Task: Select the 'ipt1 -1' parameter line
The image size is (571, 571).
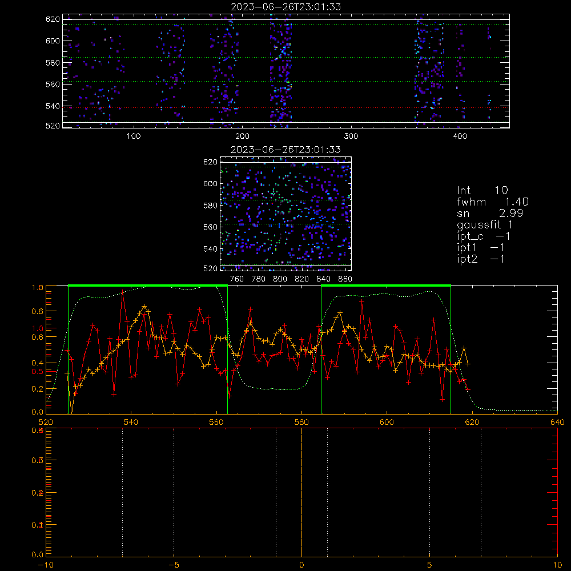Action: (x=481, y=248)
